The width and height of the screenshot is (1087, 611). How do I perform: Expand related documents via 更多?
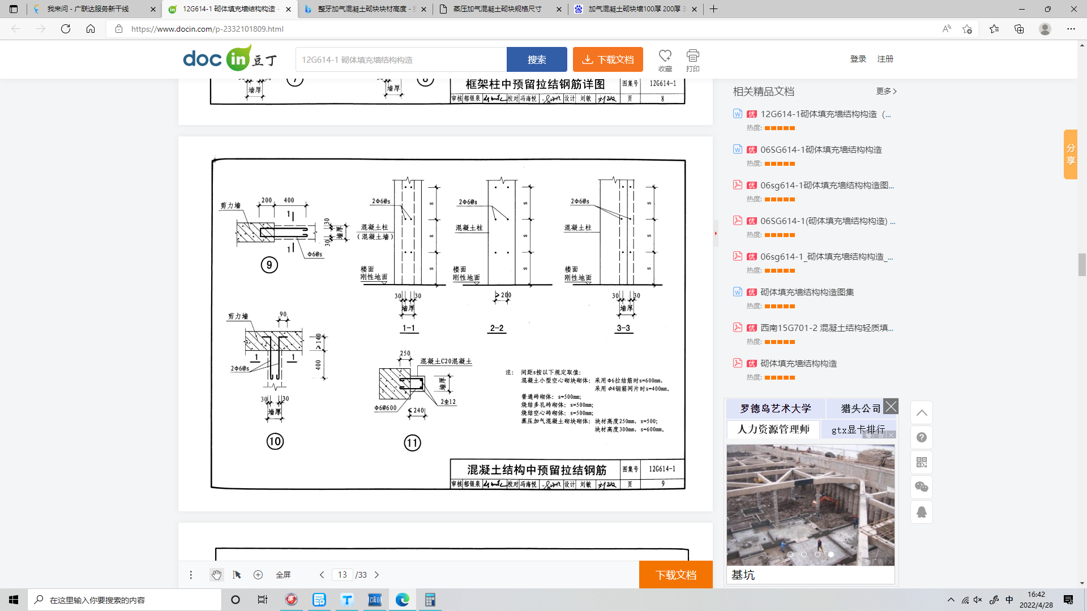point(886,91)
